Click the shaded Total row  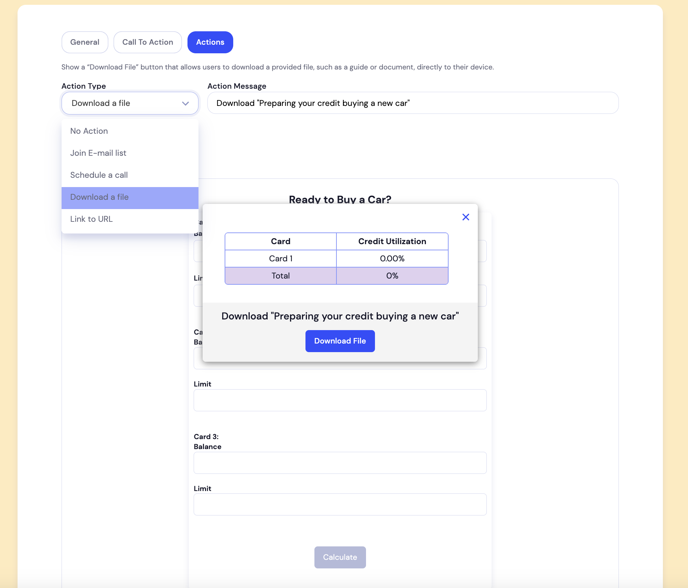click(x=280, y=275)
